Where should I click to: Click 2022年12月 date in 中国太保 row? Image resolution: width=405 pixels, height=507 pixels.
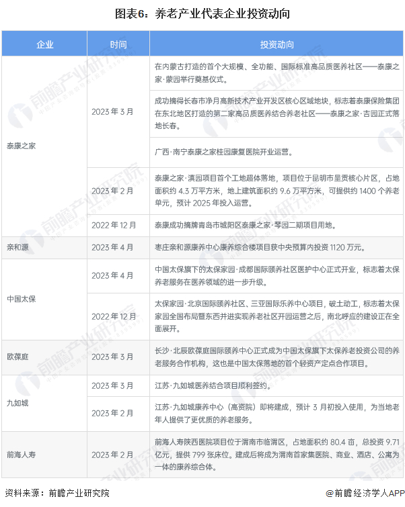(x=118, y=316)
